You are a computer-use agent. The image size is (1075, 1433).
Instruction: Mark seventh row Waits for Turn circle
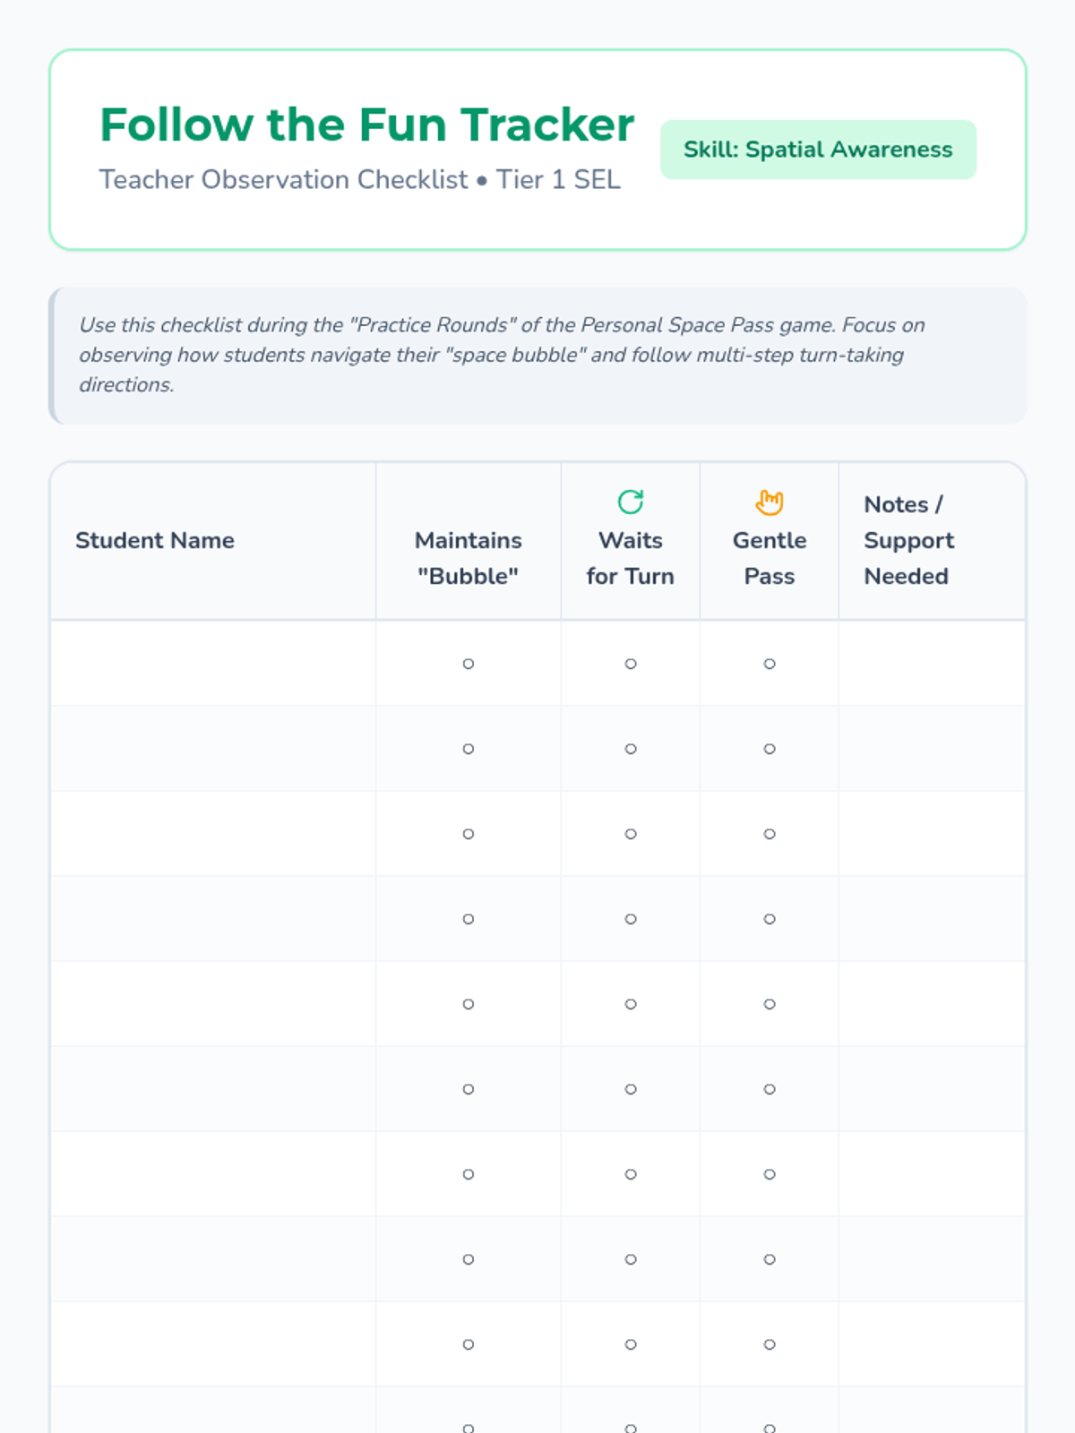tap(631, 1174)
